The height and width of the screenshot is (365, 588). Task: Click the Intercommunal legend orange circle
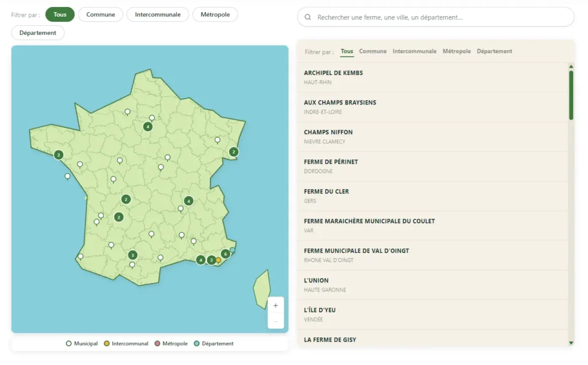(106, 343)
